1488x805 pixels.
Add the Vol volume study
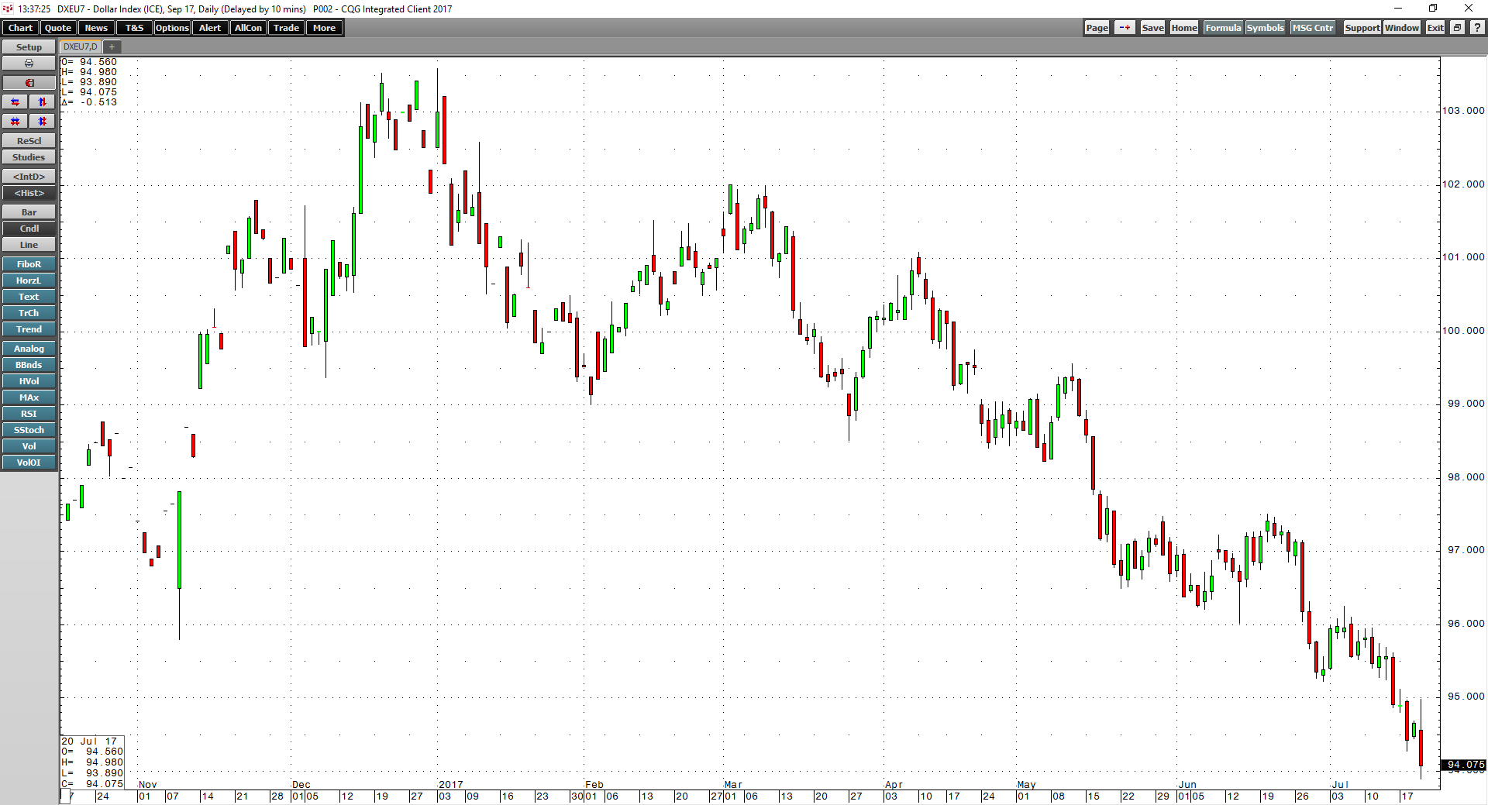(x=29, y=446)
